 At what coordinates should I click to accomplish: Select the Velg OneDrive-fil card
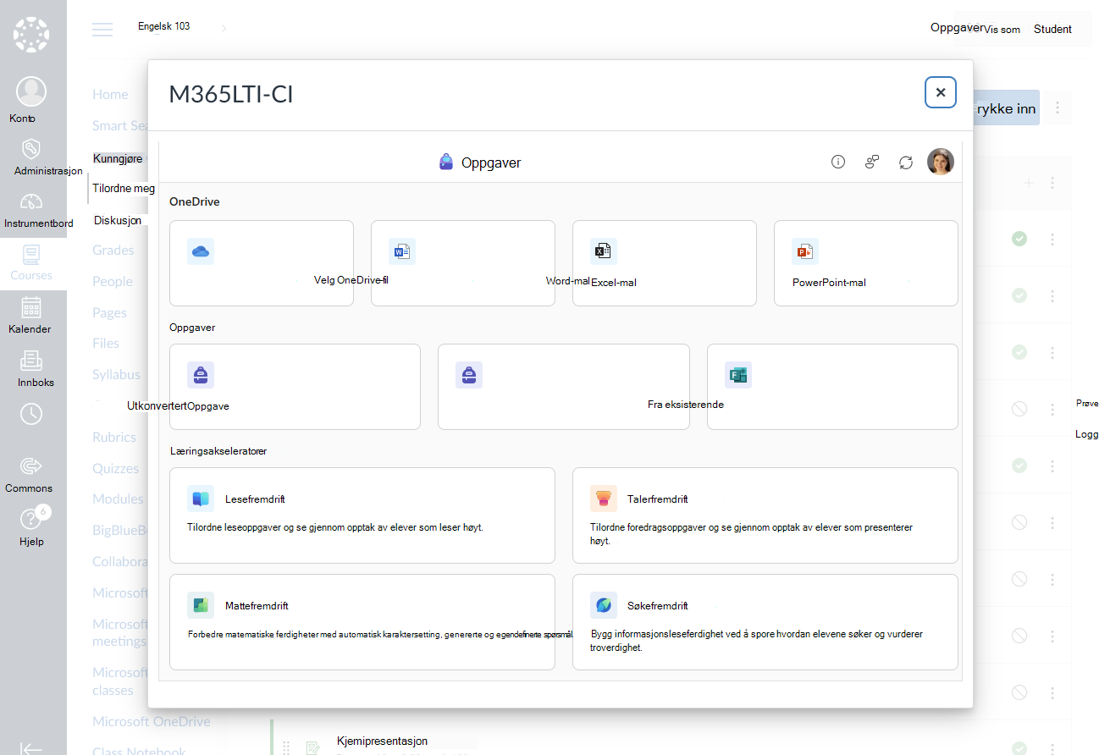coord(262,263)
